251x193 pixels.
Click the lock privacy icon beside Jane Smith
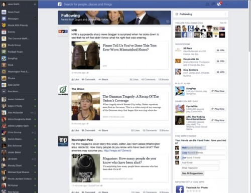[35, 4]
